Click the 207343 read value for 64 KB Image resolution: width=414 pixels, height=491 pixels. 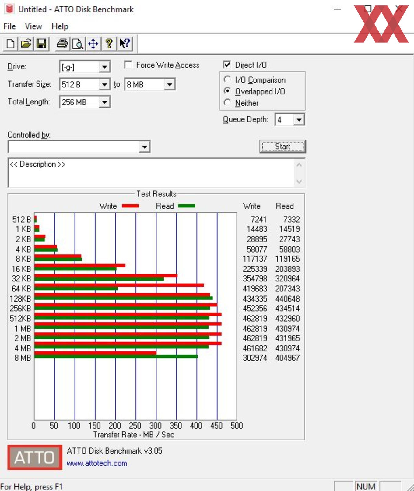pos(287,288)
